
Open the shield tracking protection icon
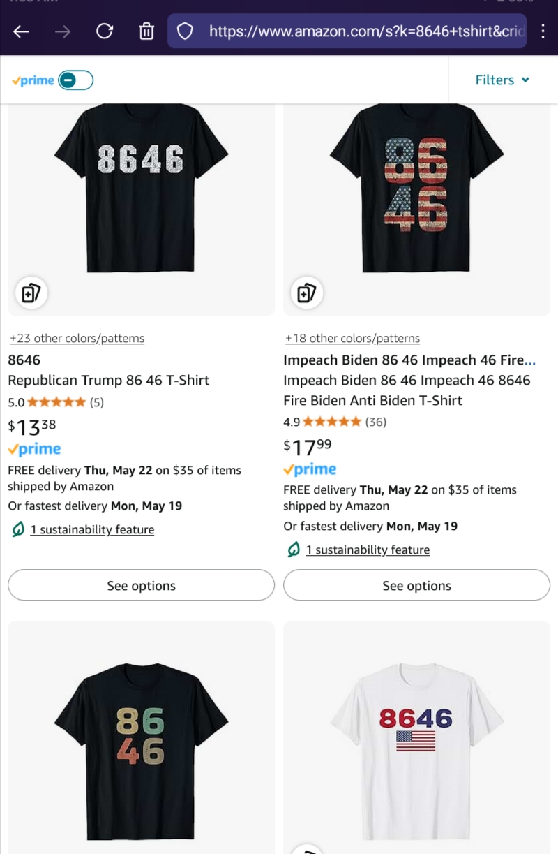[185, 31]
